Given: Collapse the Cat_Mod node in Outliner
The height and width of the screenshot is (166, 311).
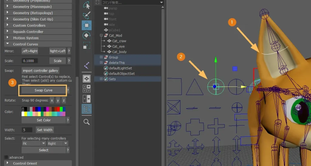Looking at the screenshot, I should point(101,36).
